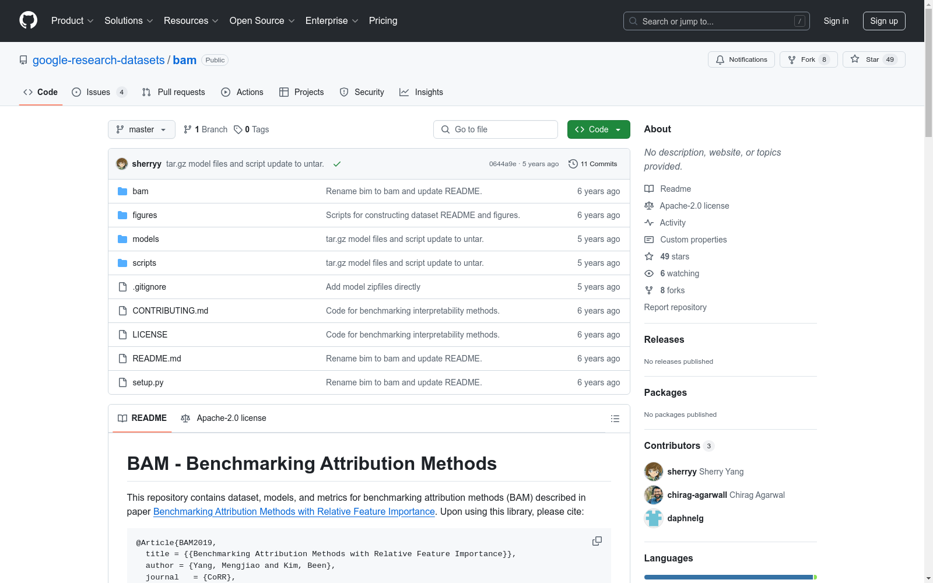
Task: Copy the BibTeX citation code block
Action: click(597, 541)
